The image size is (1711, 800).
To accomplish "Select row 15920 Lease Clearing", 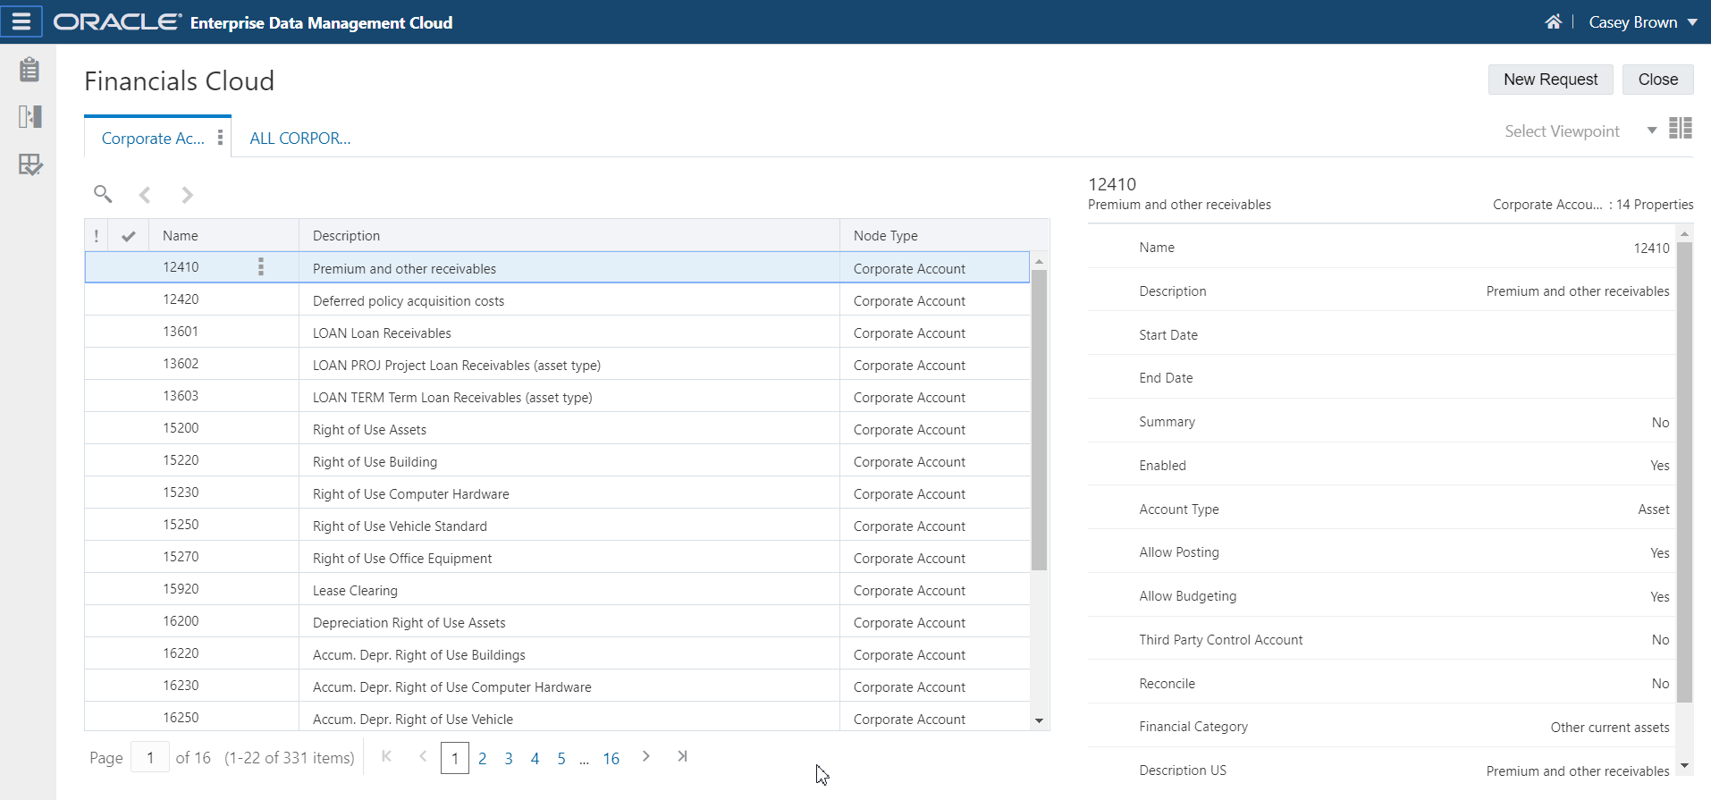I will point(557,590).
